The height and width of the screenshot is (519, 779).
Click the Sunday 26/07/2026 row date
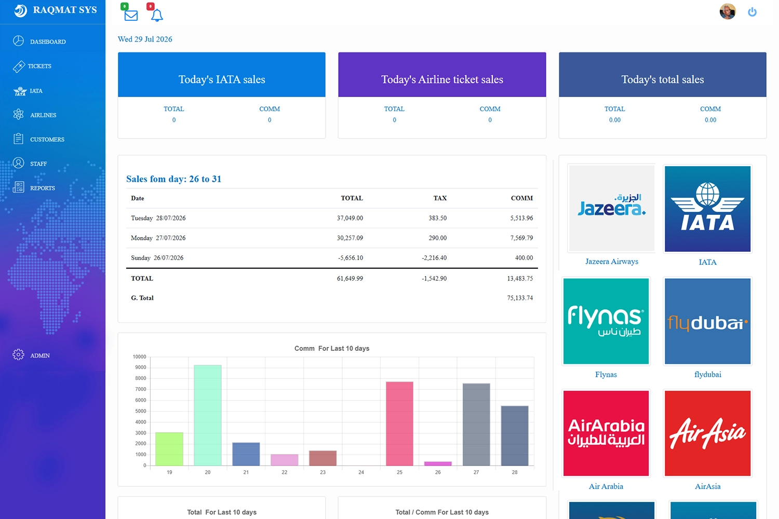pos(157,257)
